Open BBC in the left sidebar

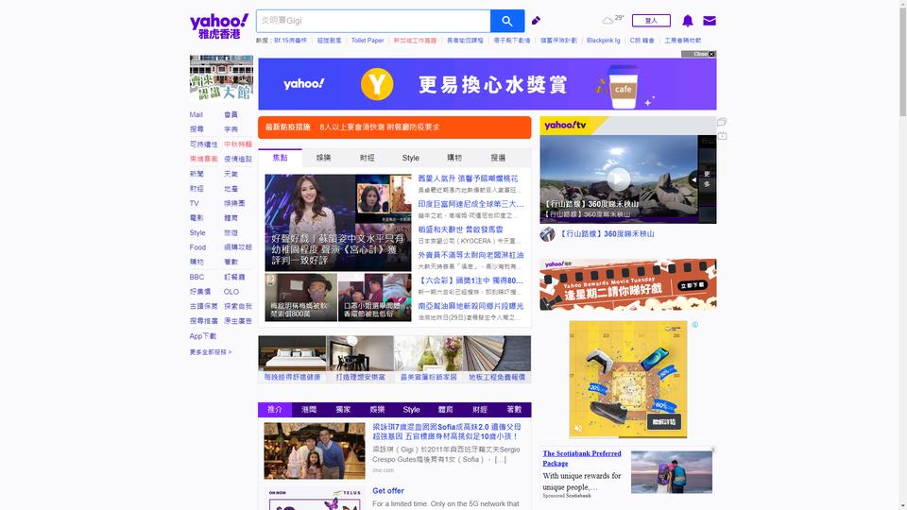click(197, 277)
